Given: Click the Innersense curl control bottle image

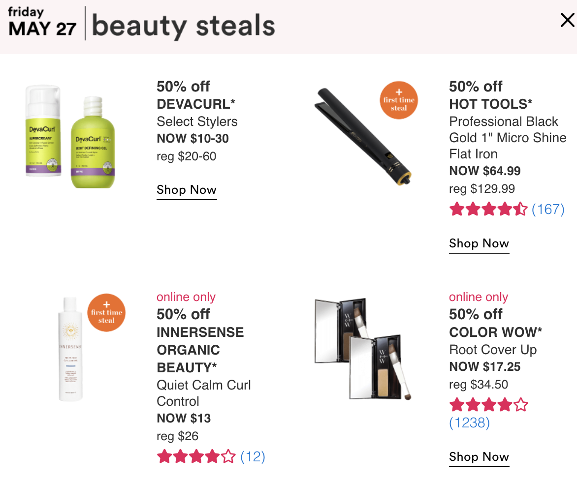Looking at the screenshot, I should point(71,349).
